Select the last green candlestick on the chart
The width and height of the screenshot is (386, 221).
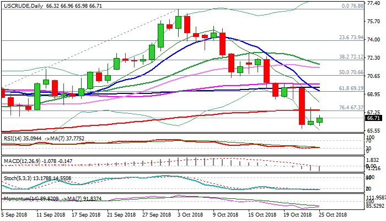319,120
